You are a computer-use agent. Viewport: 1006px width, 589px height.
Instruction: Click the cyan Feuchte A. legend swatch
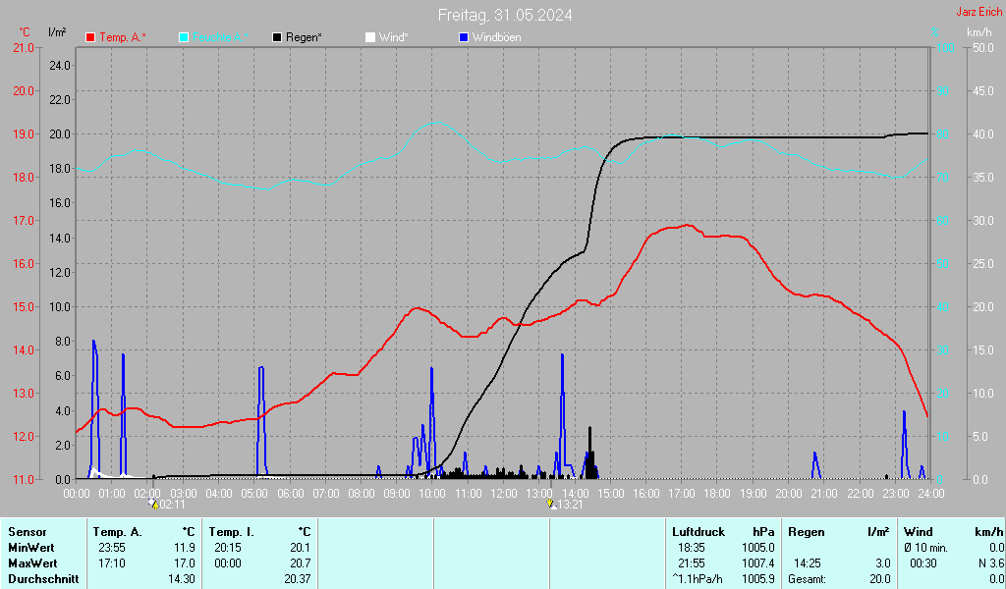coord(184,38)
